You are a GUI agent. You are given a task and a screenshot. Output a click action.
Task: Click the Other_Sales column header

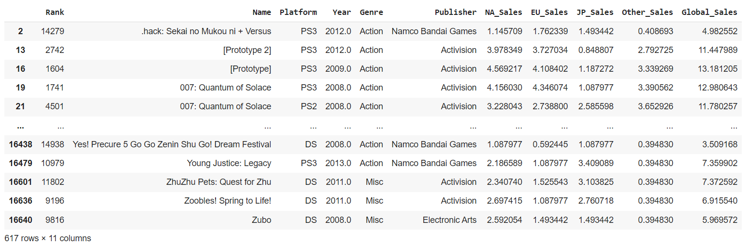pos(648,12)
